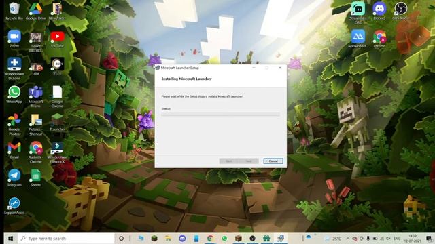This screenshot has width=435, height=244.
Task: Open the Windows Start menu
Action: 11,238
